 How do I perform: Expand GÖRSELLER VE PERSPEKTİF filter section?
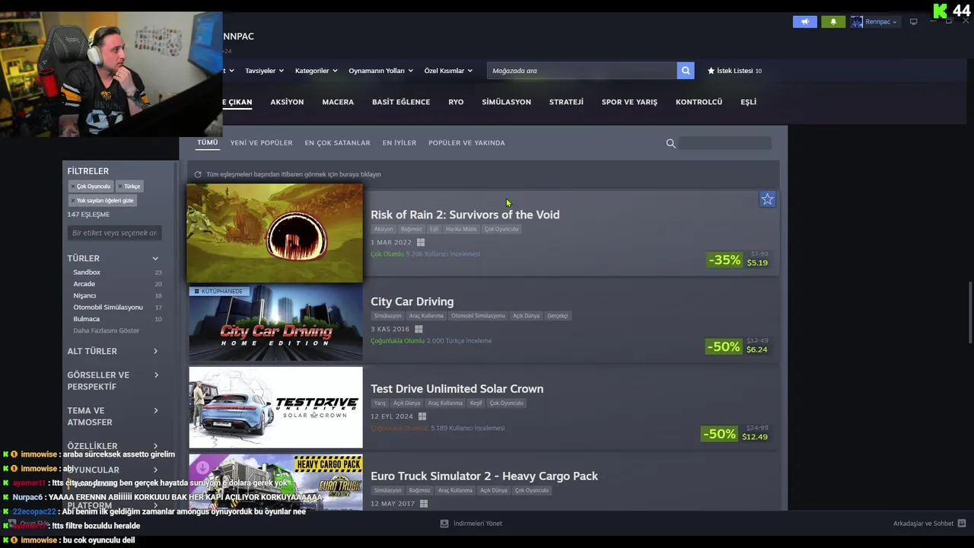[114, 381]
